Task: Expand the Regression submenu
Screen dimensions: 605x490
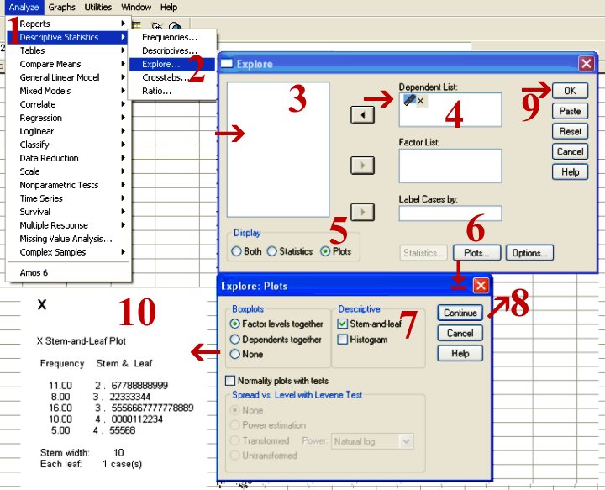Action: 68,118
